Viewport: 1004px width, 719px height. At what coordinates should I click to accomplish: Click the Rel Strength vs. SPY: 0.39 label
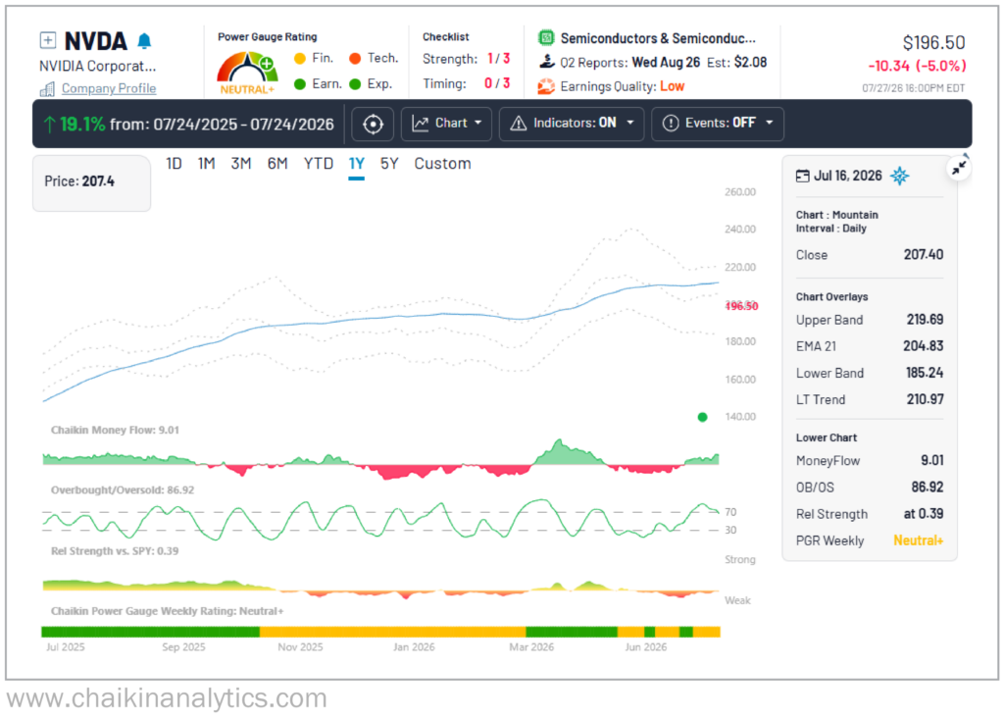point(115,551)
